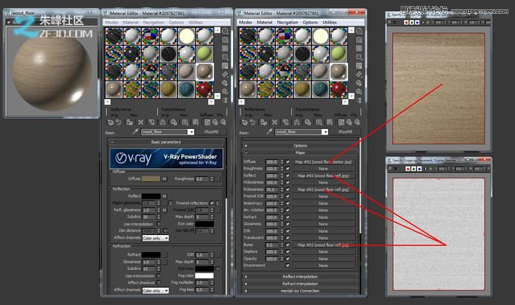The image size is (515, 305).
Task: Enable green channel in upper crop window
Action: click(x=412, y=22)
